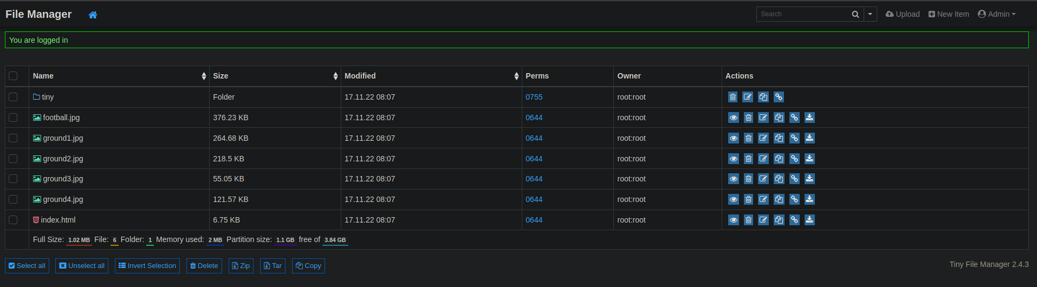Screen dimensions: 1037x287
Task: Open the tiny folder link
Action: (x=43, y=97)
